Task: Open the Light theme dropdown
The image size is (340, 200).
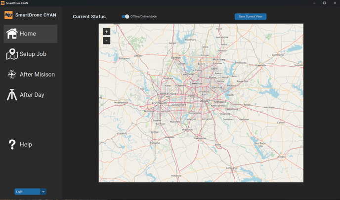Action: 30,192
